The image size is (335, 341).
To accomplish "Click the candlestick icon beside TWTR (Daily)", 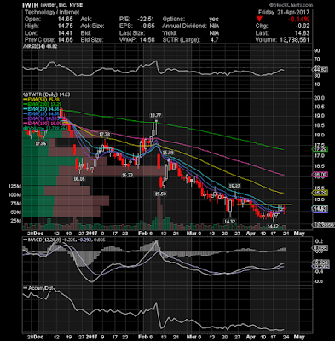I will point(25,95).
